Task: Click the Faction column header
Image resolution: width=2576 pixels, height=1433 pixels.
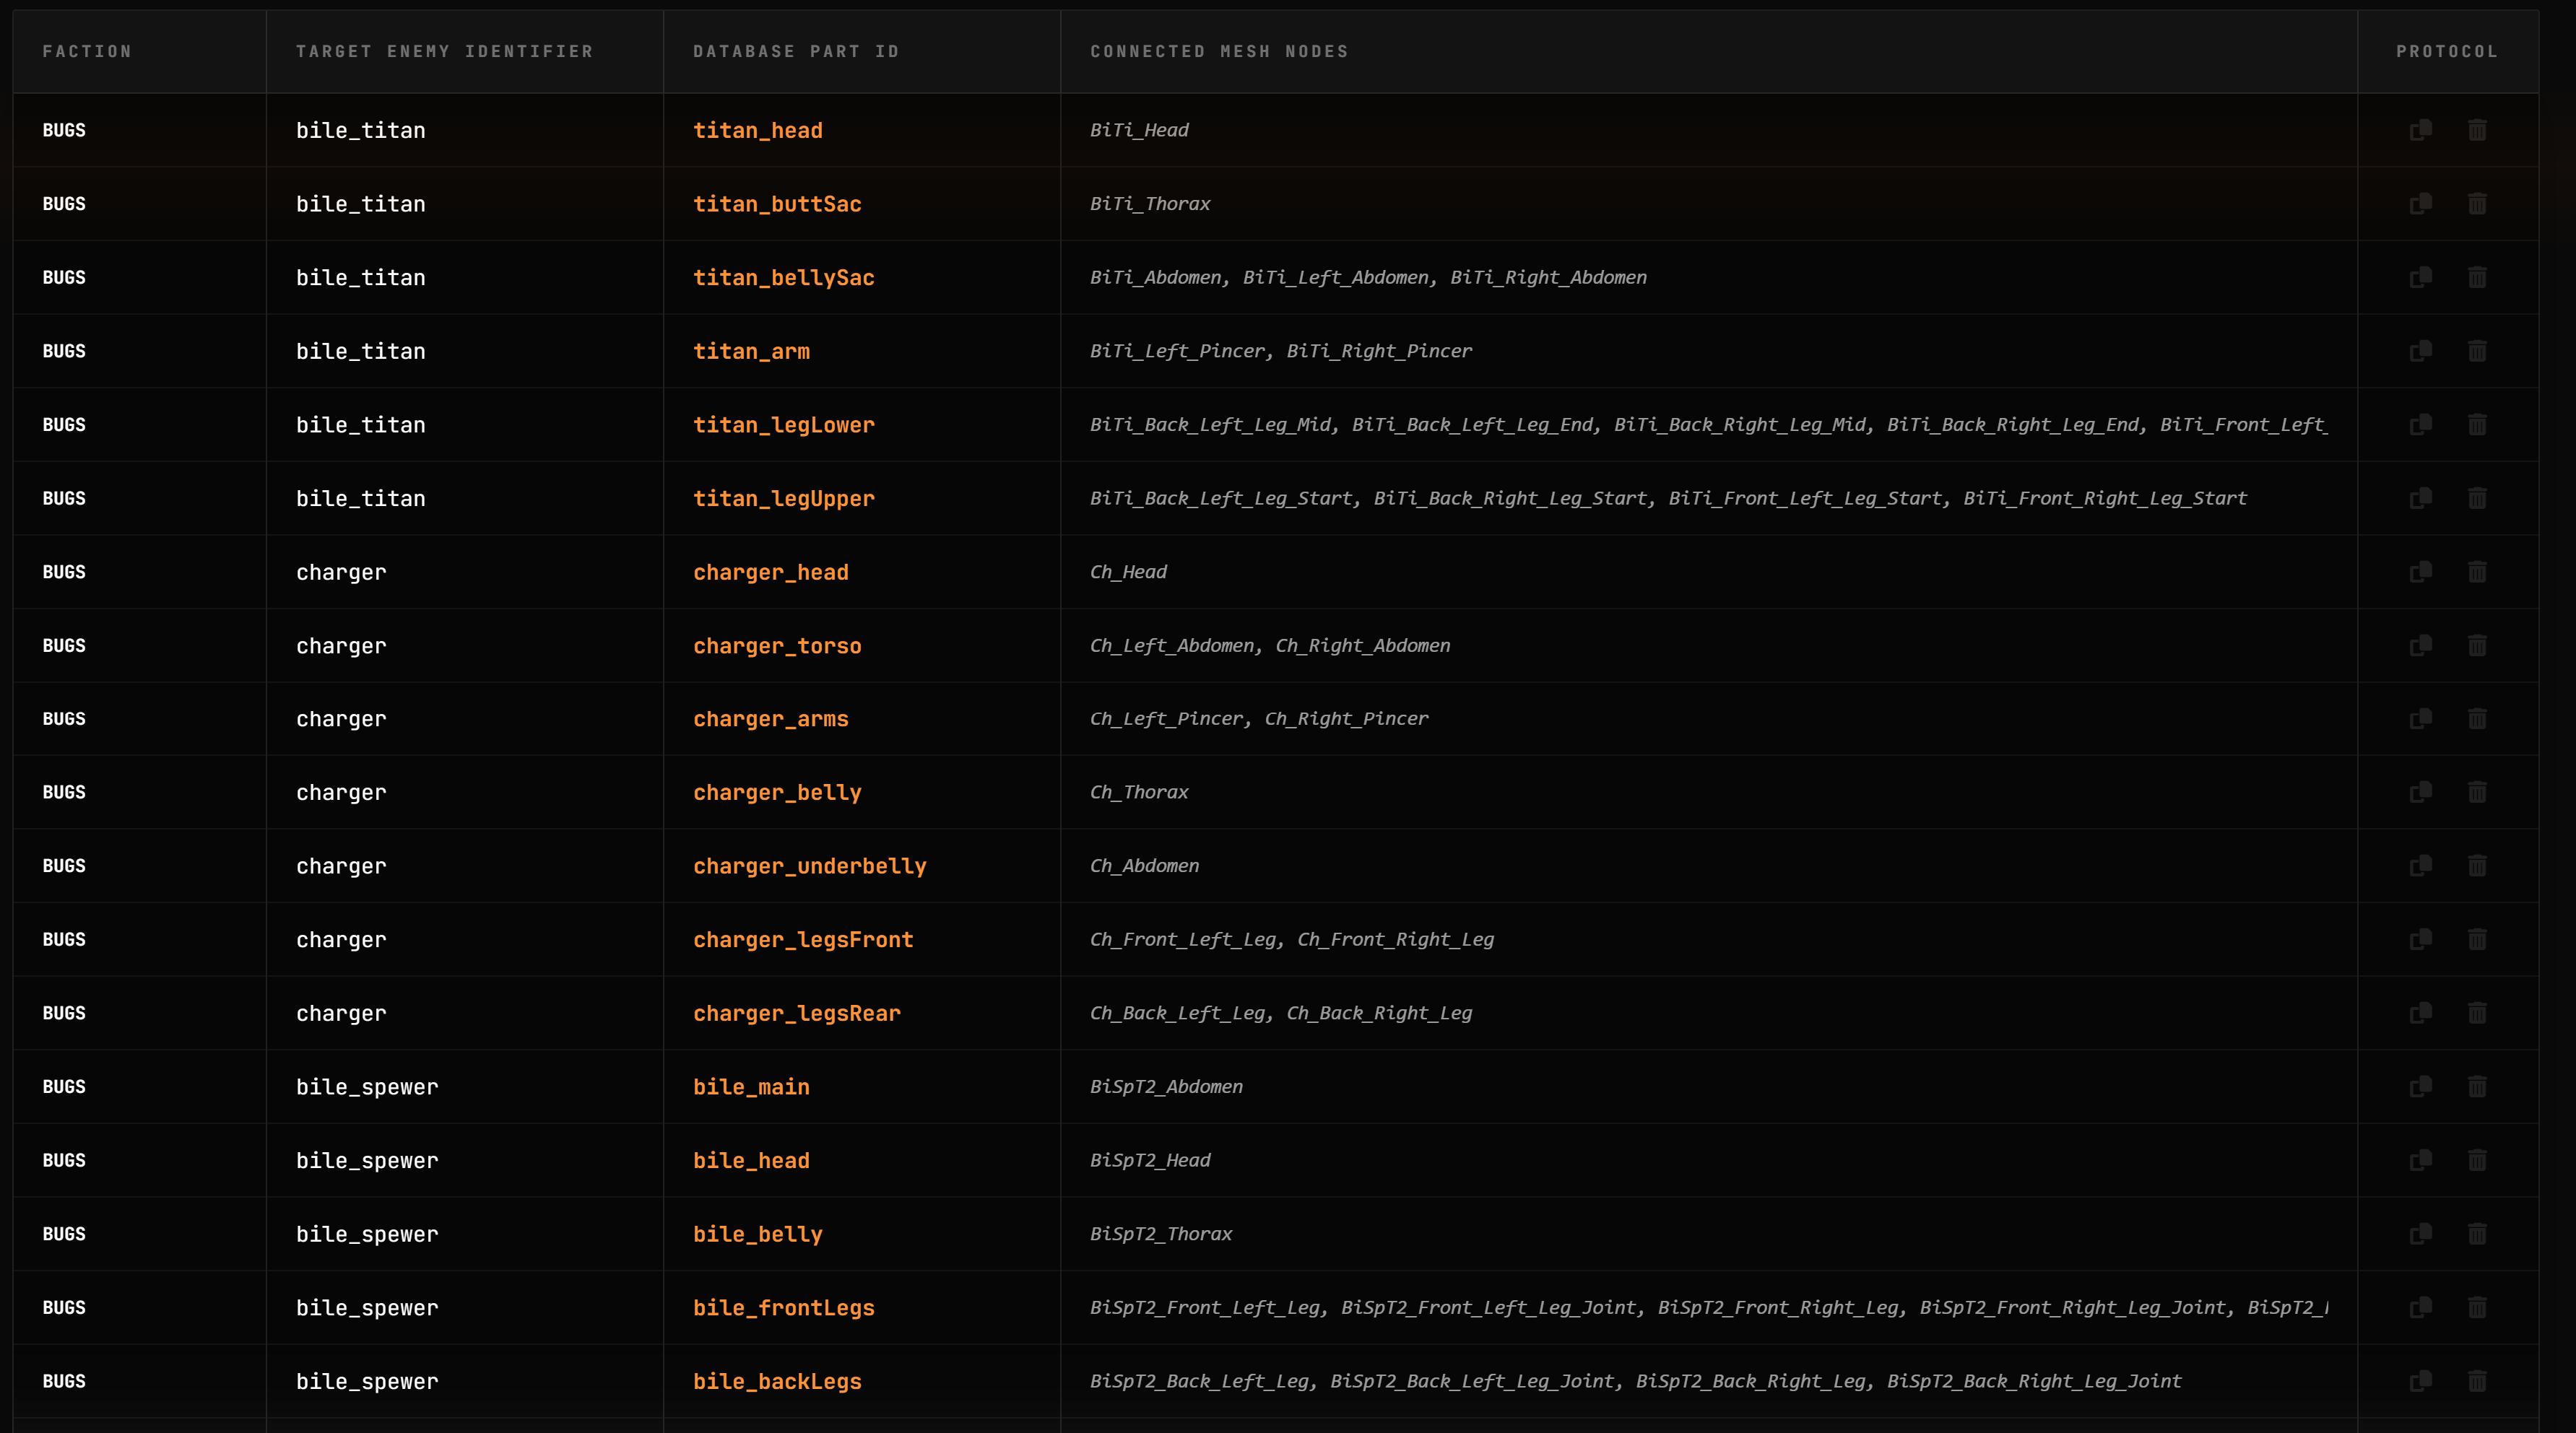Action: pos(87,51)
